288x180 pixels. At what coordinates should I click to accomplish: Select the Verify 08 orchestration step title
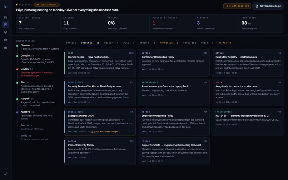click(x=26, y=136)
